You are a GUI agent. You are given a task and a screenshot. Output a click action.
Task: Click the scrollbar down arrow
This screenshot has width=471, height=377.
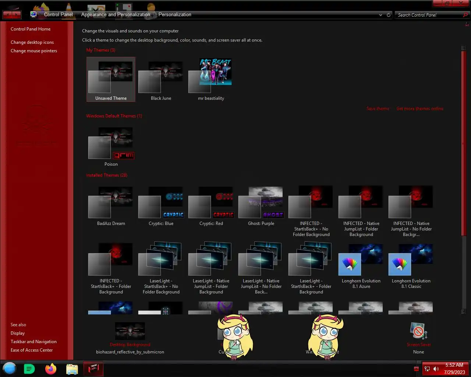[464, 311]
